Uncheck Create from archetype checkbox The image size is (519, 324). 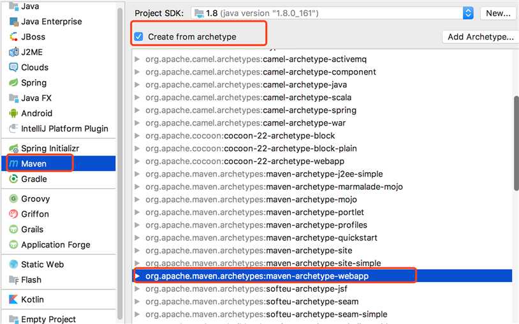pyautogui.click(x=139, y=36)
